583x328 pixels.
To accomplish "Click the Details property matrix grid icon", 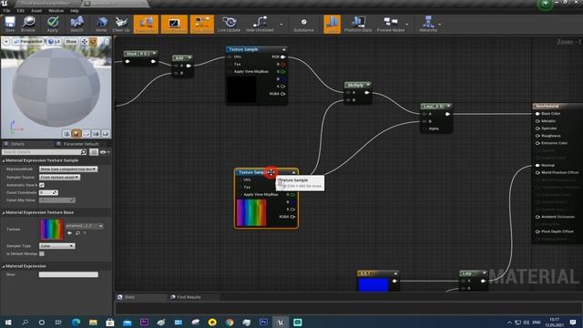I will pos(93,152).
